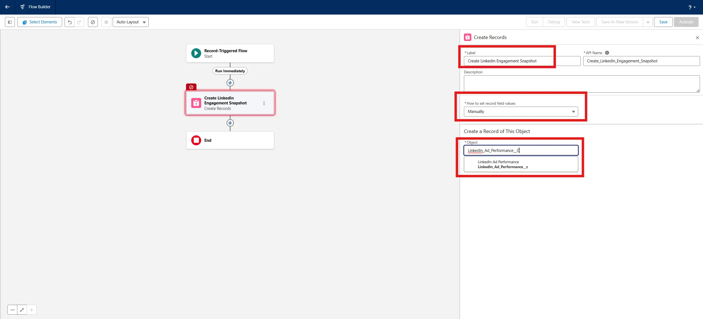Open the three-dot menu on Create LinkedIn element

264,103
